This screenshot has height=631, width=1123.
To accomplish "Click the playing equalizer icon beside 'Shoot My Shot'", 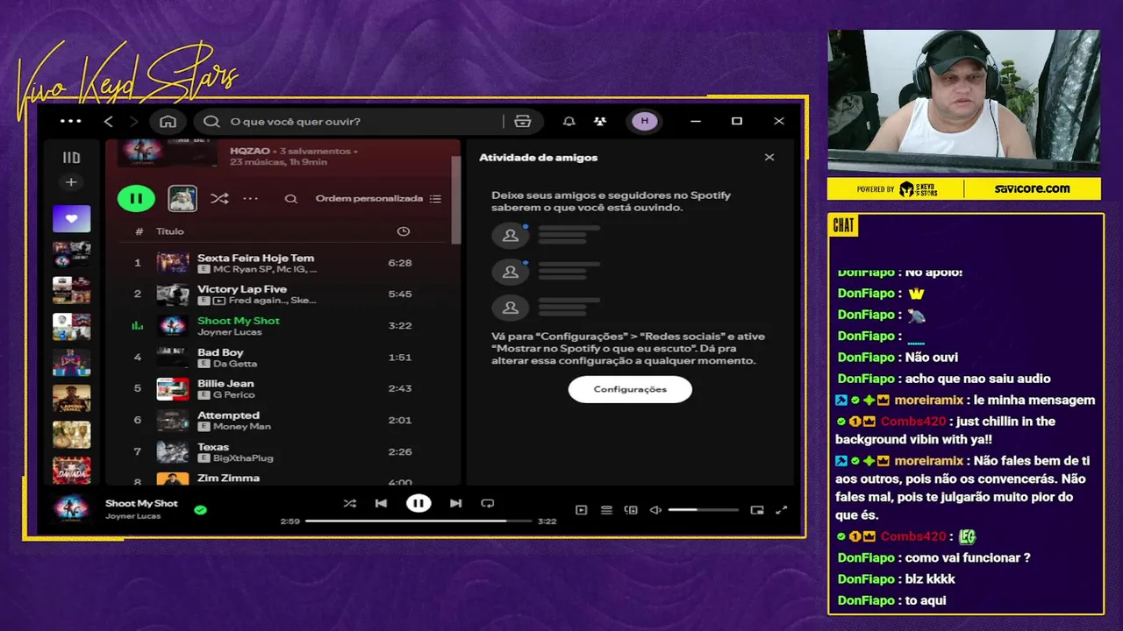I will point(137,326).
